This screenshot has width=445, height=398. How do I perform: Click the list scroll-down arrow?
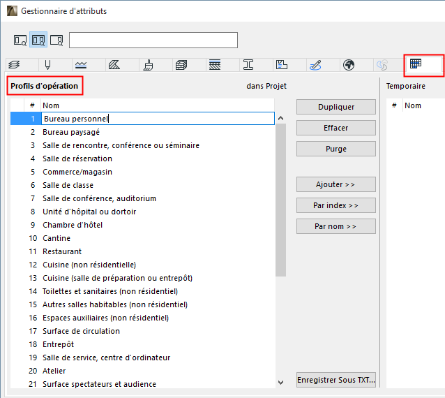point(280,383)
